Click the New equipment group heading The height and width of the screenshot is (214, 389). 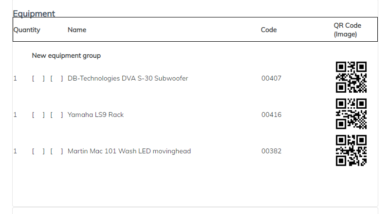click(66, 56)
